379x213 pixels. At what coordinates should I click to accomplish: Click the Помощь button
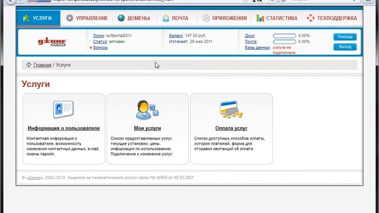[x=345, y=37]
